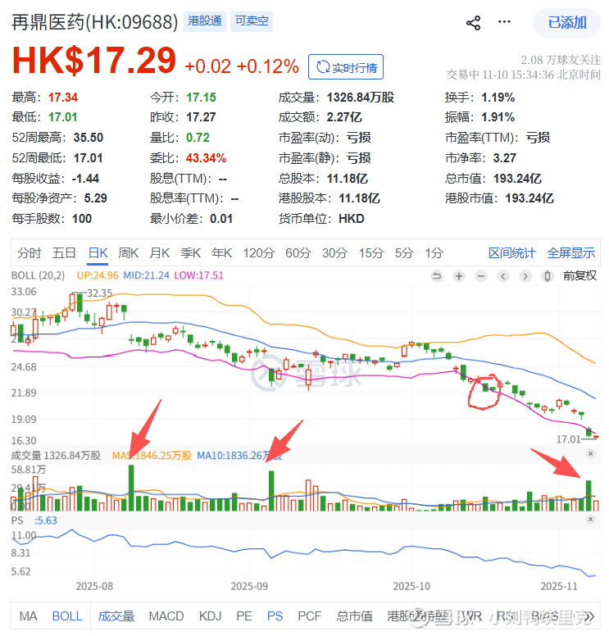
Task: Toggle the PE indicator
Action: tap(244, 616)
